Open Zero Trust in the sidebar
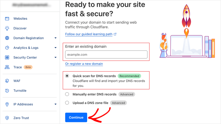Image resolution: width=221 pixels, height=124 pixels. pos(21,118)
